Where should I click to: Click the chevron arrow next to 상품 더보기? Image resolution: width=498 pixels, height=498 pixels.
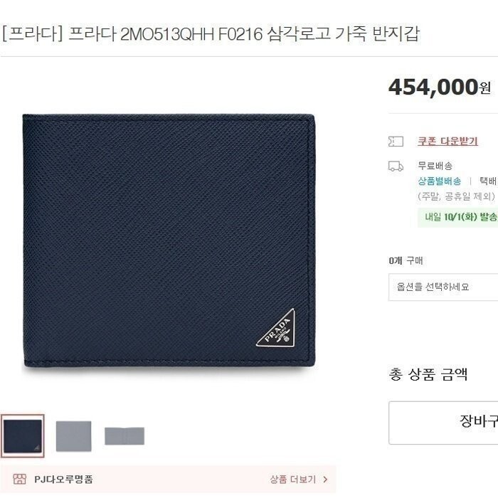point(325,479)
